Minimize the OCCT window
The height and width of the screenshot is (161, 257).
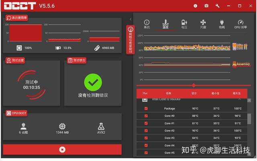[x=228, y=6]
